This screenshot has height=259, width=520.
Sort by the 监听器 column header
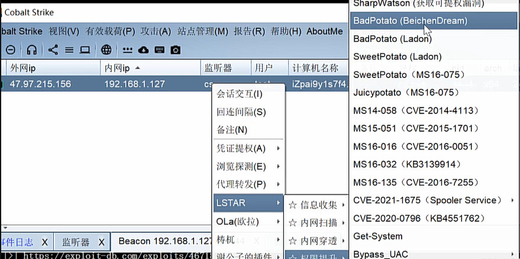tap(226, 68)
